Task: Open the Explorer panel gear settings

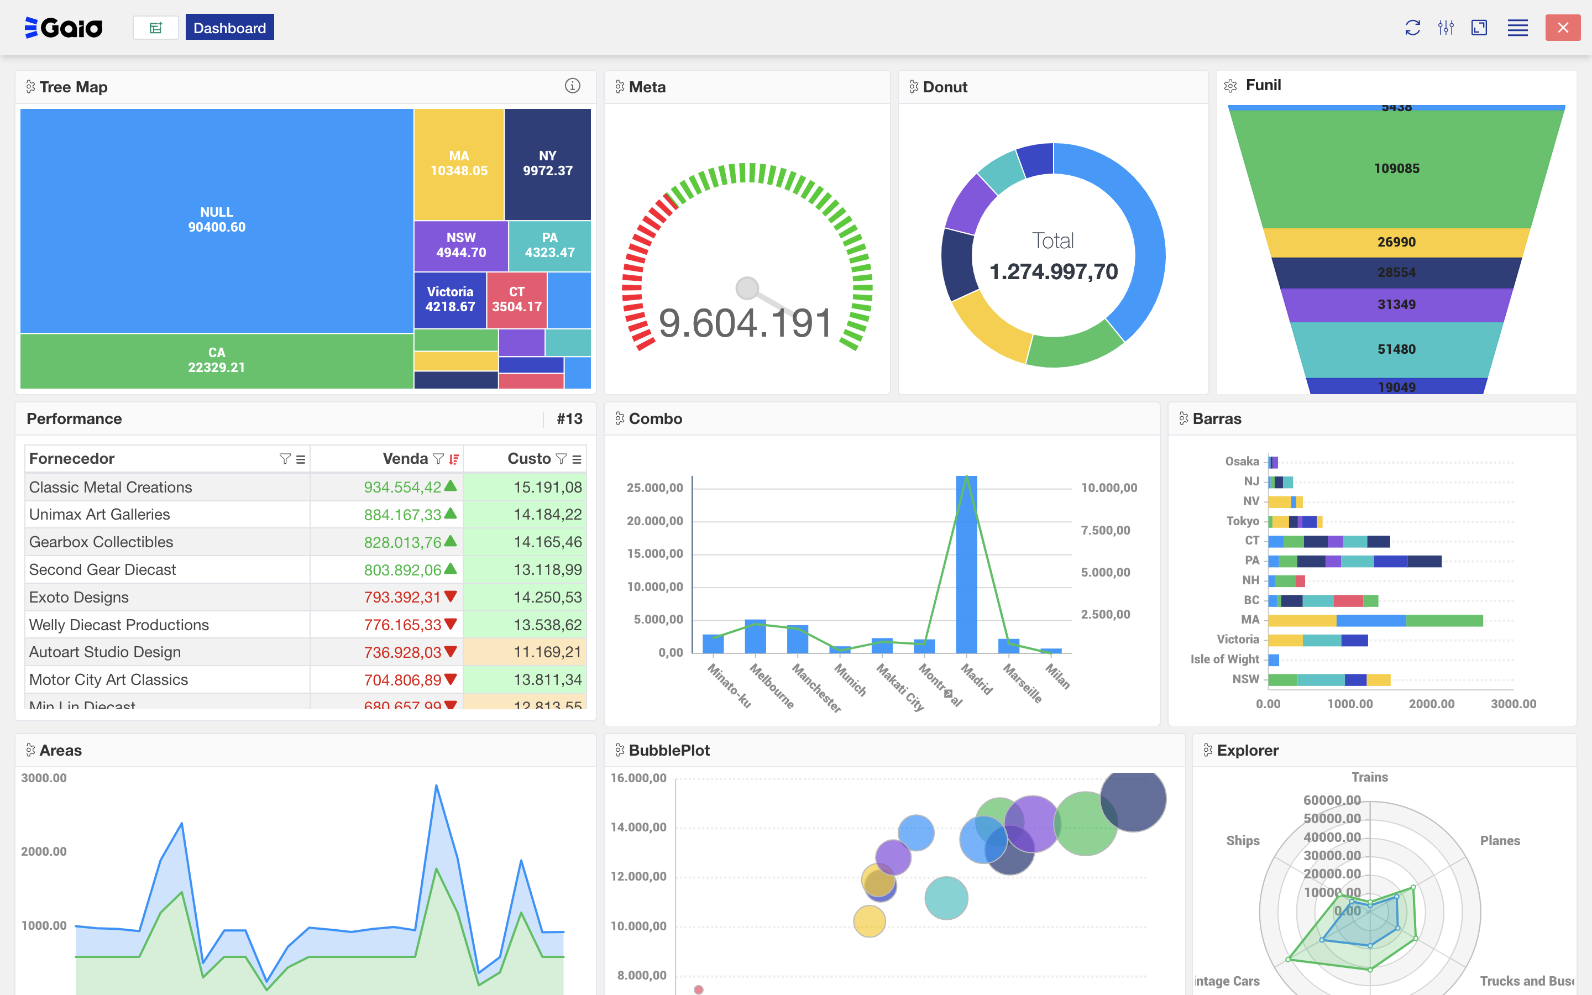Action: (1208, 750)
